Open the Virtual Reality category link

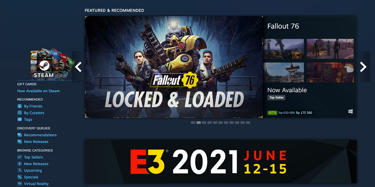[36, 184]
